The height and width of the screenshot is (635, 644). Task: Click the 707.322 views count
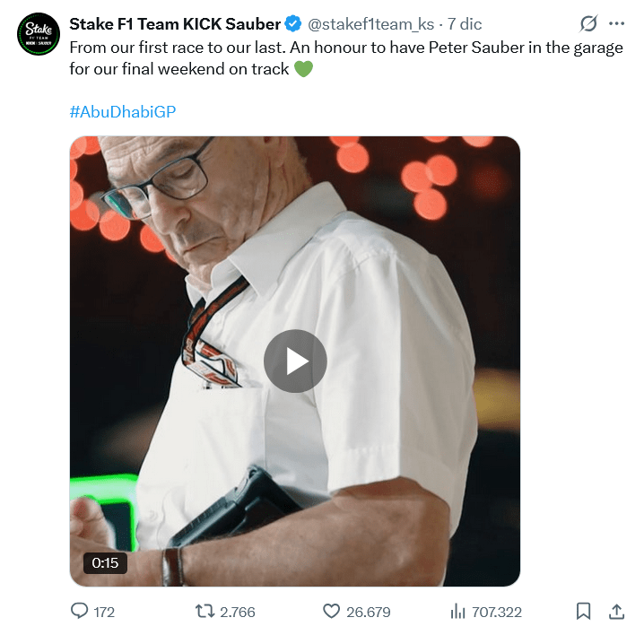pyautogui.click(x=497, y=612)
